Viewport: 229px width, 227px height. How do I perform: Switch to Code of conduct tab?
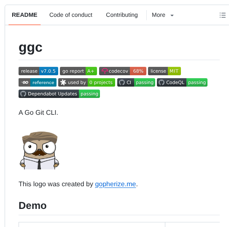pyautogui.click(x=71, y=15)
